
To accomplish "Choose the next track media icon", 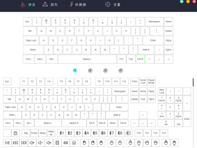I will [x=24, y=143].
